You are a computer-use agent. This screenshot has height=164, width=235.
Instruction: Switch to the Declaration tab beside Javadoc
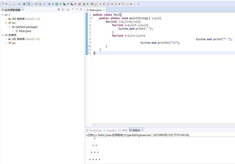(123, 130)
